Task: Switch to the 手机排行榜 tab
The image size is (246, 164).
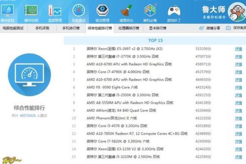Action: click(71, 28)
